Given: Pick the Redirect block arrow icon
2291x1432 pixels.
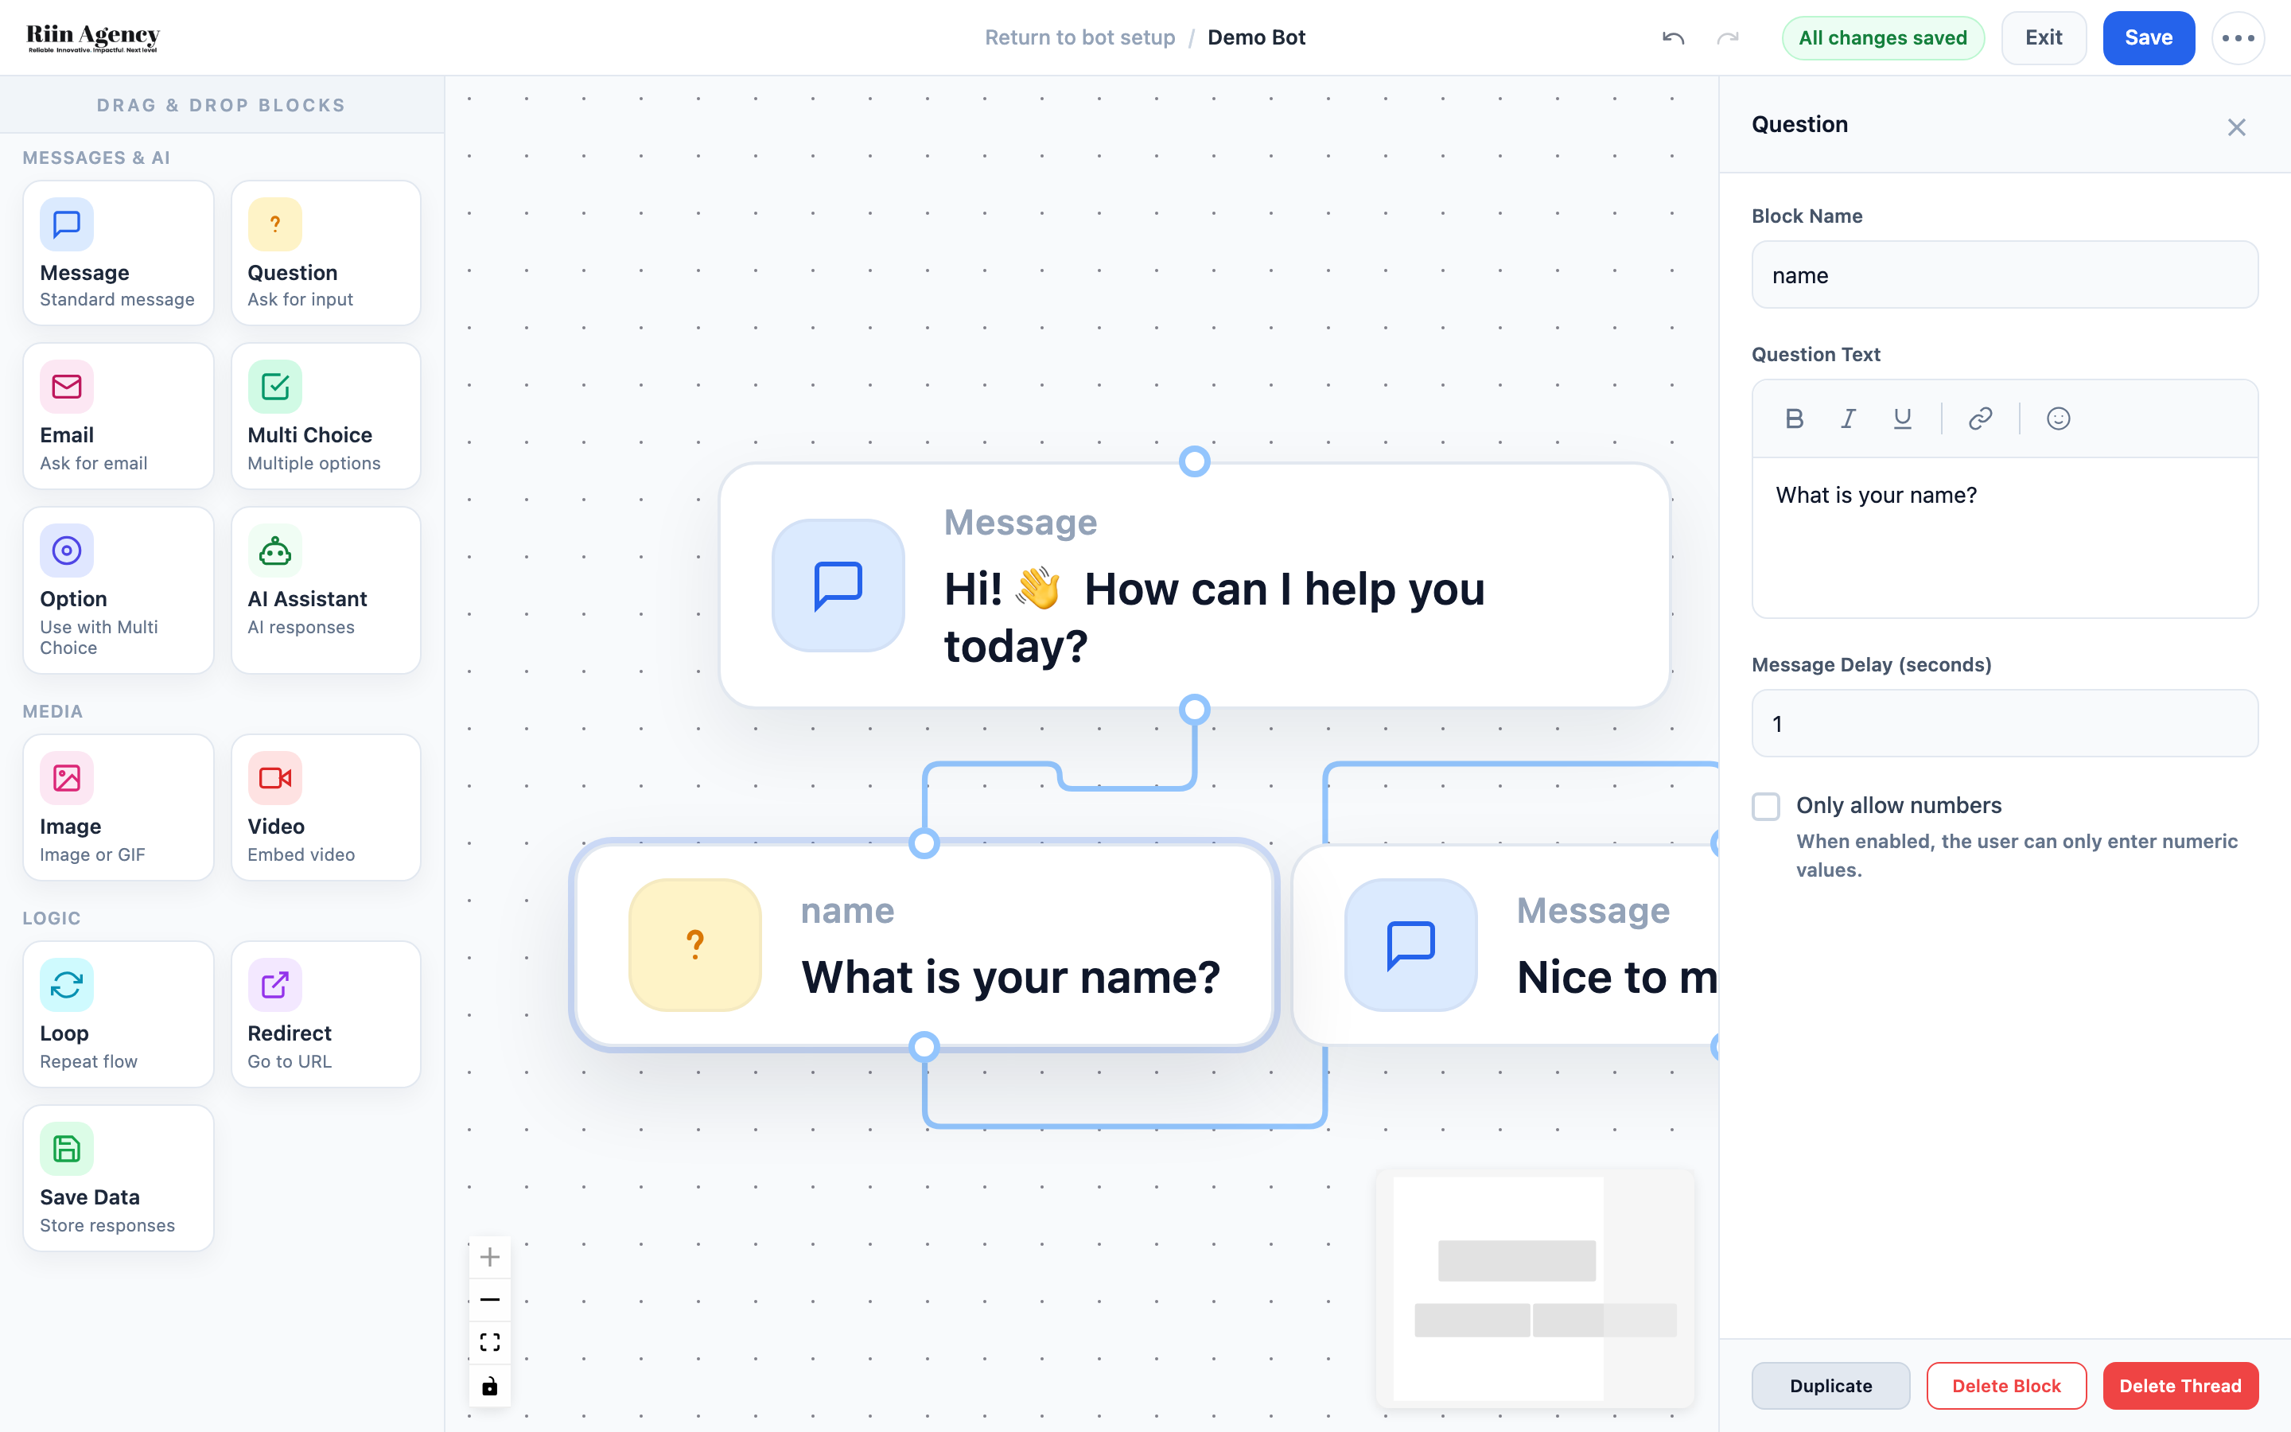Looking at the screenshot, I should pyautogui.click(x=274, y=985).
